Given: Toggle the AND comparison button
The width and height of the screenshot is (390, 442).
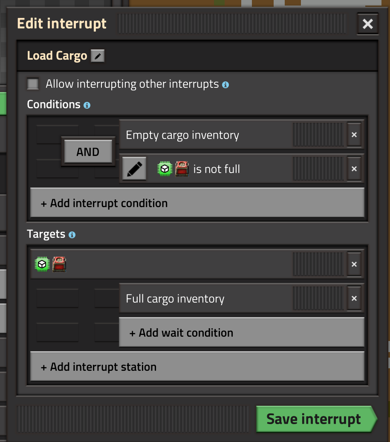Looking at the screenshot, I should coord(88,152).
